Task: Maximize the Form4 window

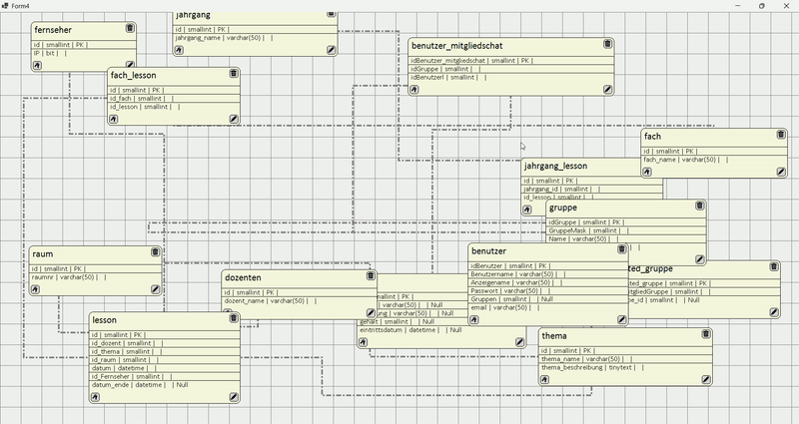Action: (762, 6)
